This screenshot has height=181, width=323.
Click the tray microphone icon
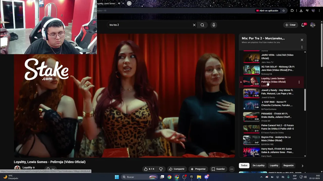point(288,177)
